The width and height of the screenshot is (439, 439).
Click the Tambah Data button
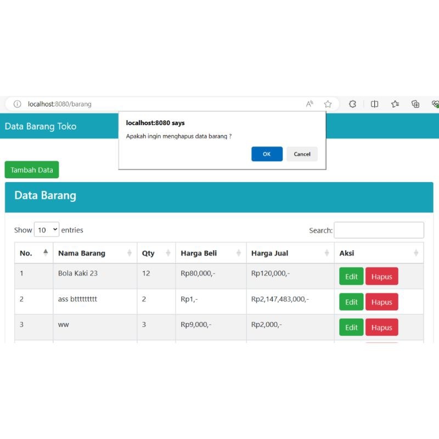click(32, 170)
